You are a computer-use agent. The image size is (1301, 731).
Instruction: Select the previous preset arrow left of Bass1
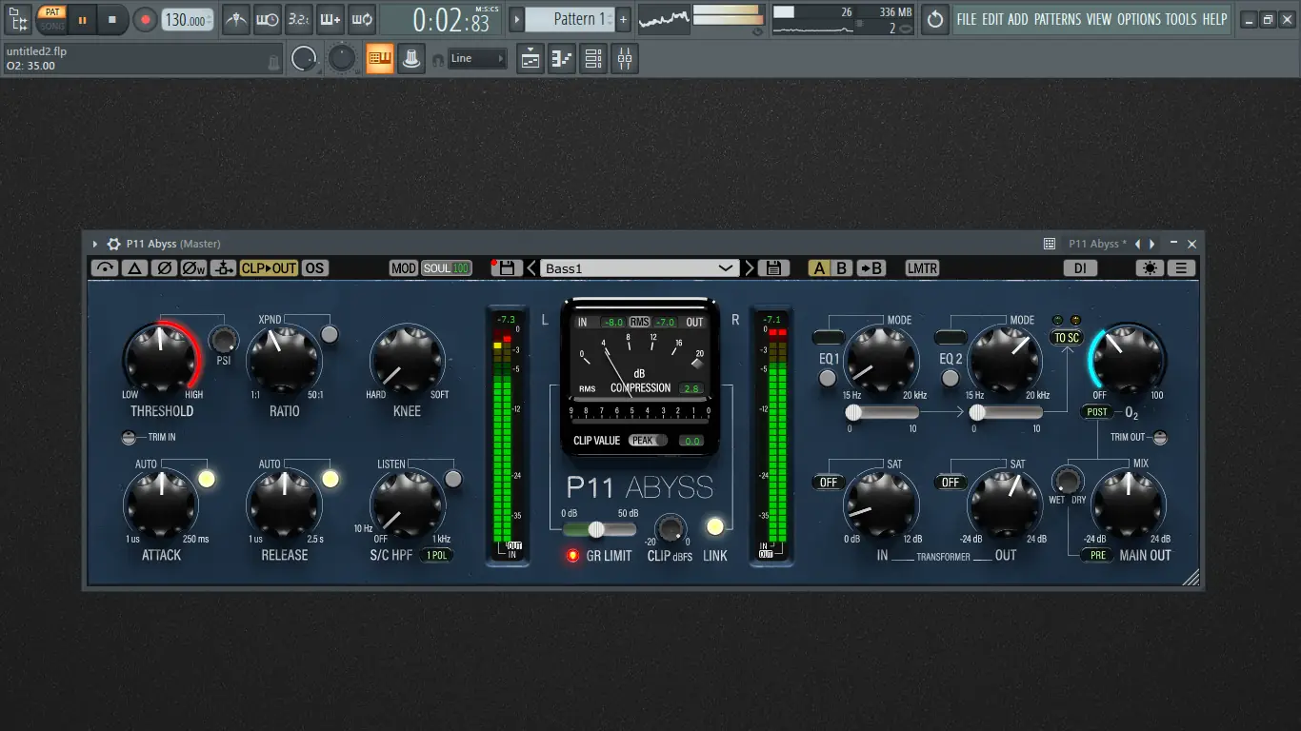tap(530, 268)
